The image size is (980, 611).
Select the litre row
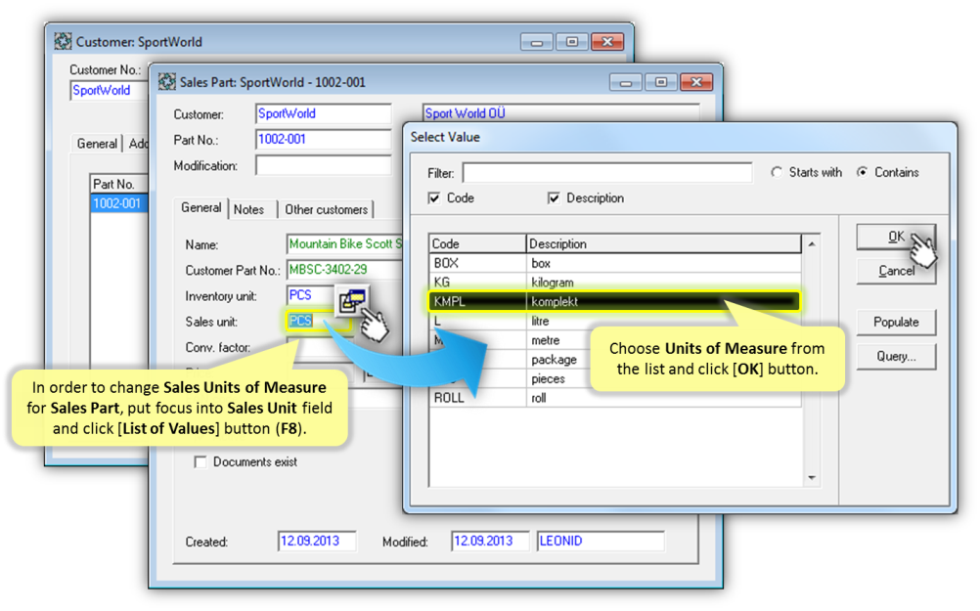614,321
